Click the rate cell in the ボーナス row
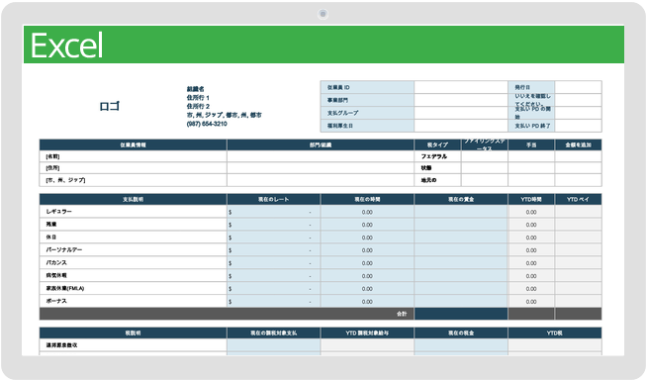 pos(274,302)
